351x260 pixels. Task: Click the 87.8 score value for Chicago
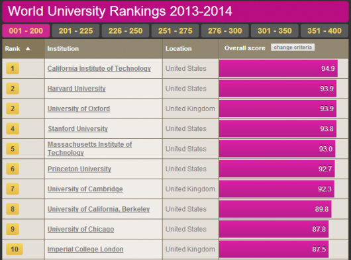point(319,229)
